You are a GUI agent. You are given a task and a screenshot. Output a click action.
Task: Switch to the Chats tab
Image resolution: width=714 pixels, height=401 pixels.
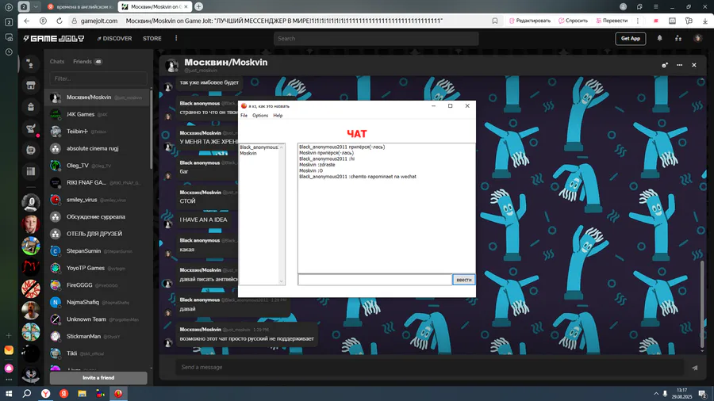click(57, 61)
